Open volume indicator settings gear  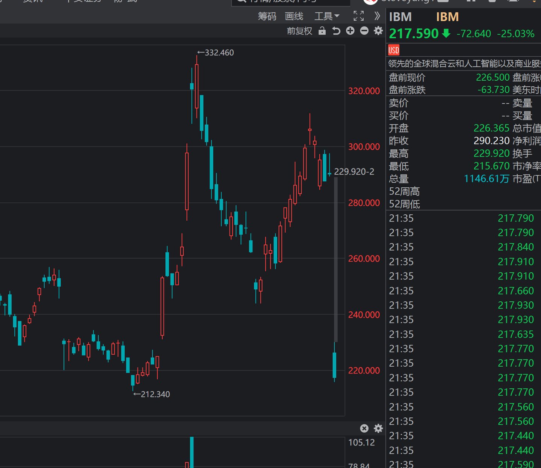[378, 428]
